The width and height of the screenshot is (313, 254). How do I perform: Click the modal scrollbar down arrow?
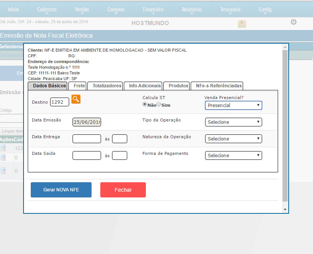[285, 209]
